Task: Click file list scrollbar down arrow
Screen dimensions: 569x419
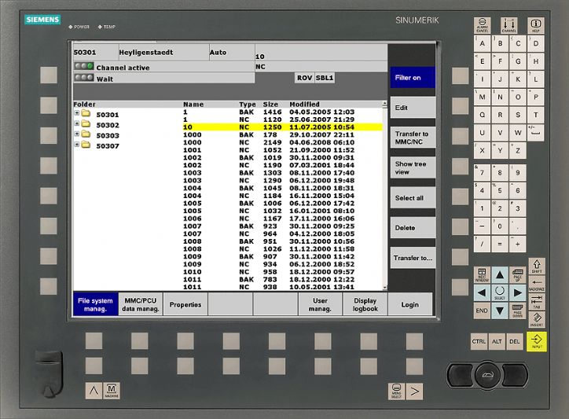Action: [x=384, y=288]
